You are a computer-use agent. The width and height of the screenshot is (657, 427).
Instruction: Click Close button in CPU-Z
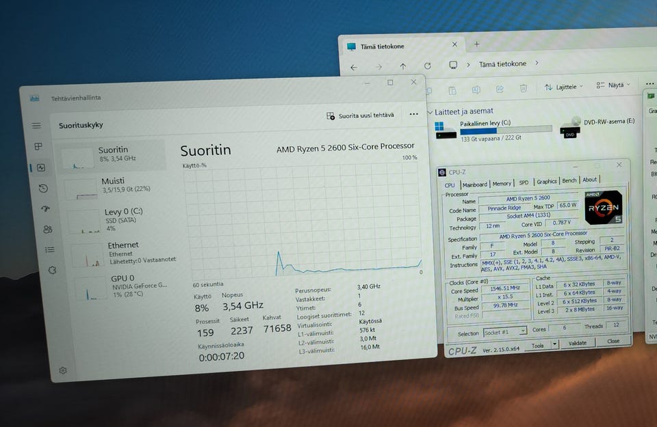(613, 342)
